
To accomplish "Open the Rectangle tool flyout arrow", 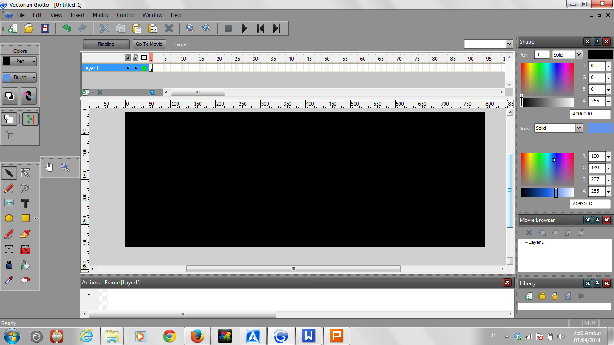I will point(35,218).
